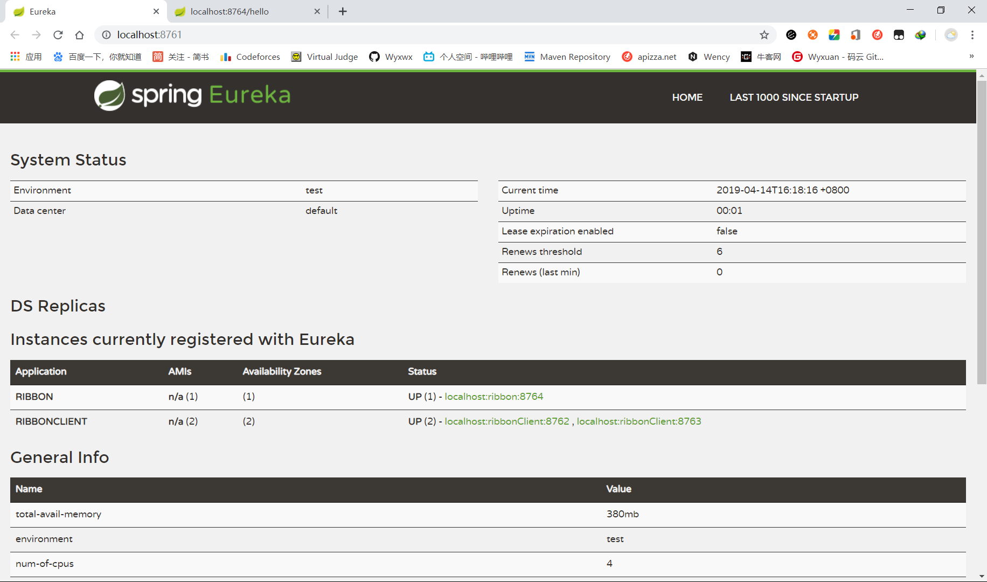Image resolution: width=987 pixels, height=582 pixels.
Task: Click the green globe extension icon
Action: [x=920, y=35]
